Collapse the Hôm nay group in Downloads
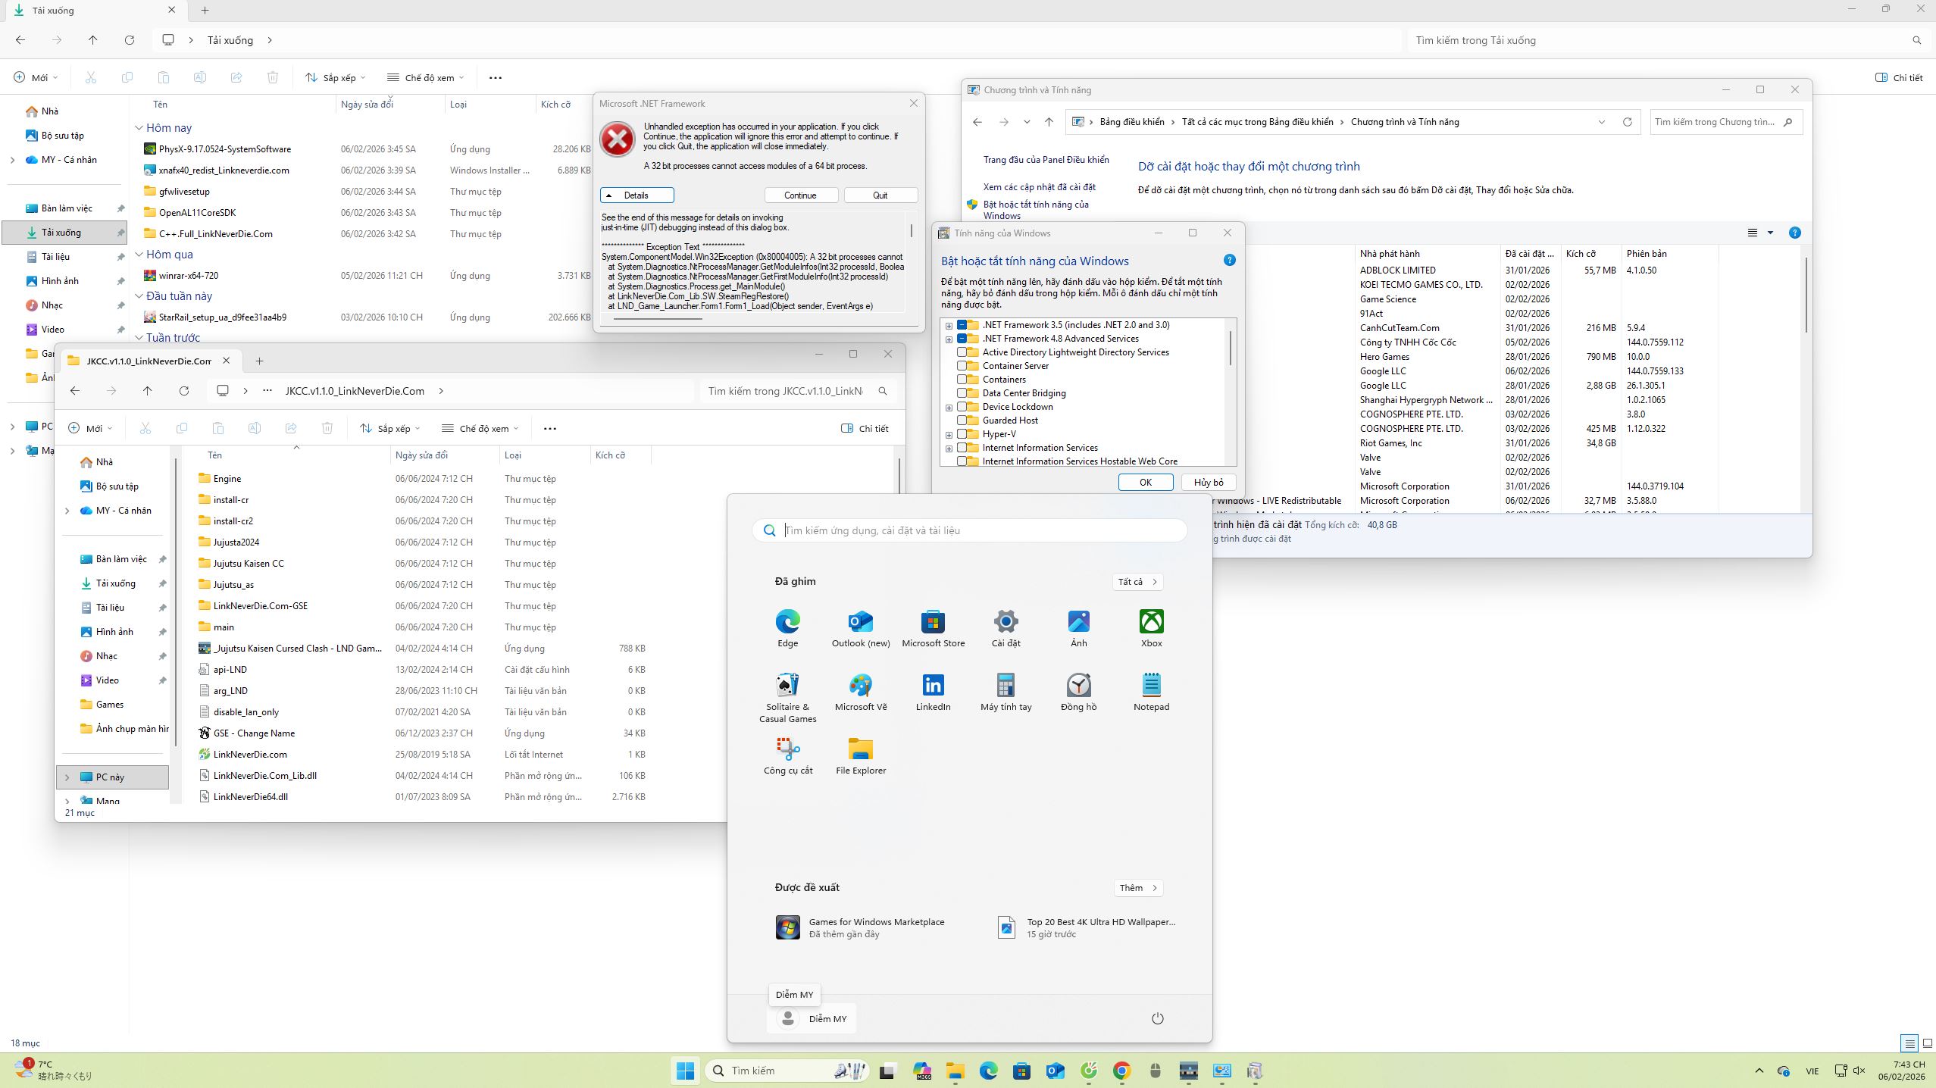The height and width of the screenshot is (1088, 1936). (x=139, y=127)
